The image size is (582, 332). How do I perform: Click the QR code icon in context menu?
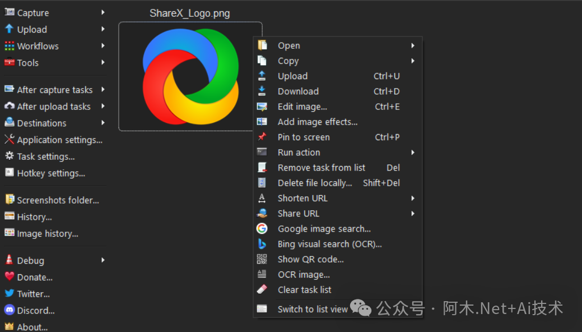262,259
